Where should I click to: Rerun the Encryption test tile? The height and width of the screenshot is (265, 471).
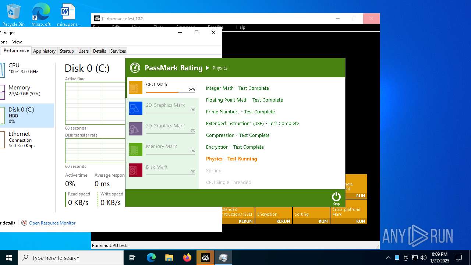[273, 215]
